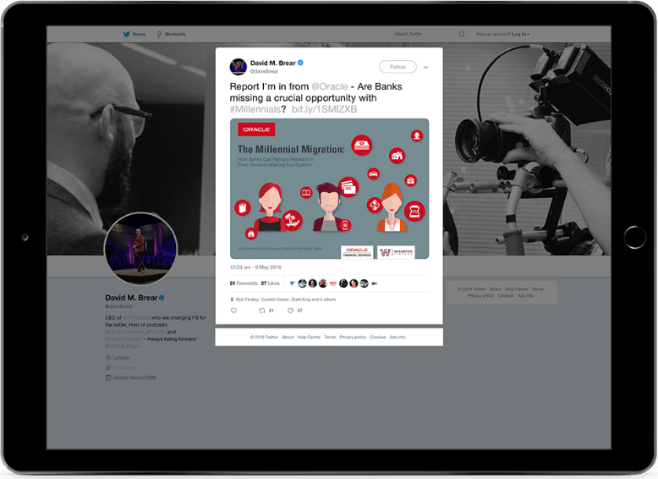658x479 pixels.
Task: Click the tweet author's small avatar
Action: tap(238, 67)
